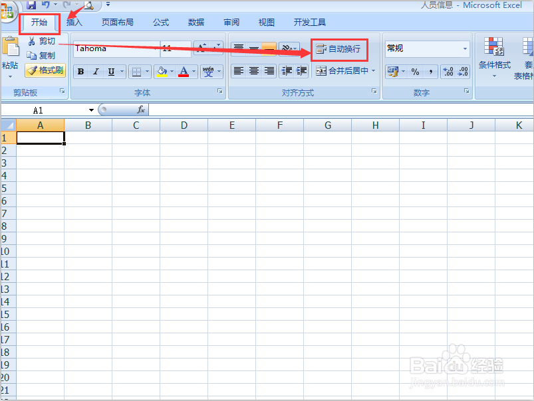Toggle Underline formatting
The image size is (534, 401).
pyautogui.click(x=111, y=72)
